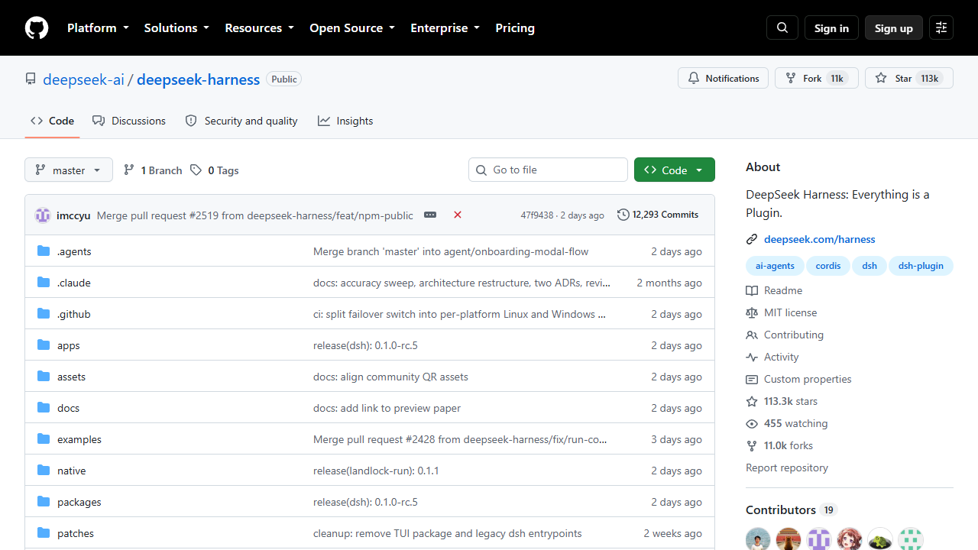Open the Contributing link
The image size is (978, 550).
tap(785, 335)
